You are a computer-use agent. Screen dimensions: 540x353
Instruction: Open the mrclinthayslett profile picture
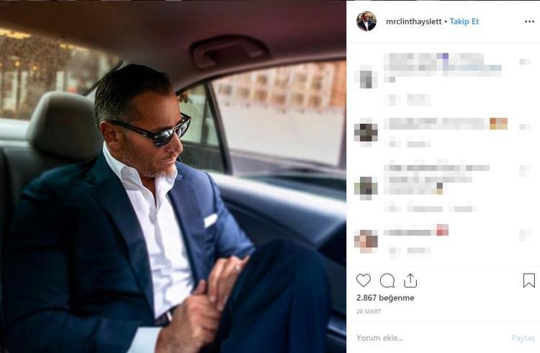(x=366, y=22)
